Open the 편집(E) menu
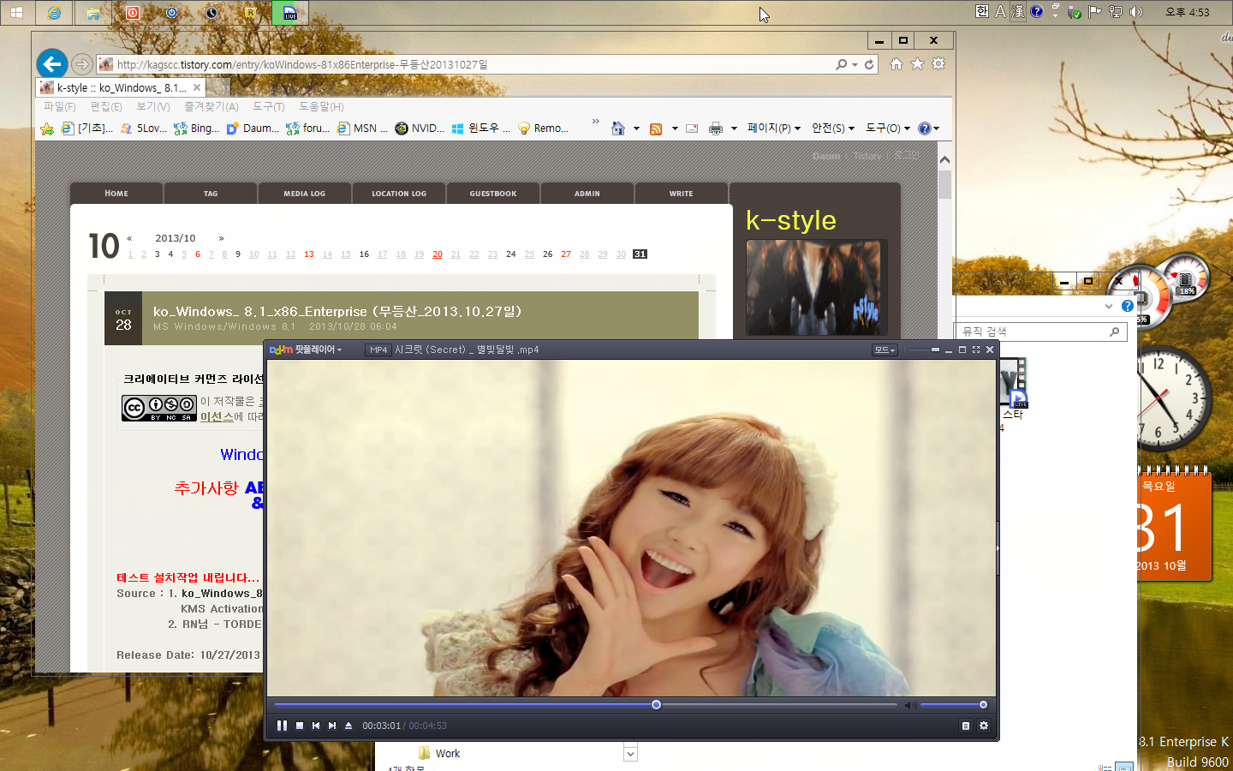The image size is (1233, 771). tap(105, 106)
